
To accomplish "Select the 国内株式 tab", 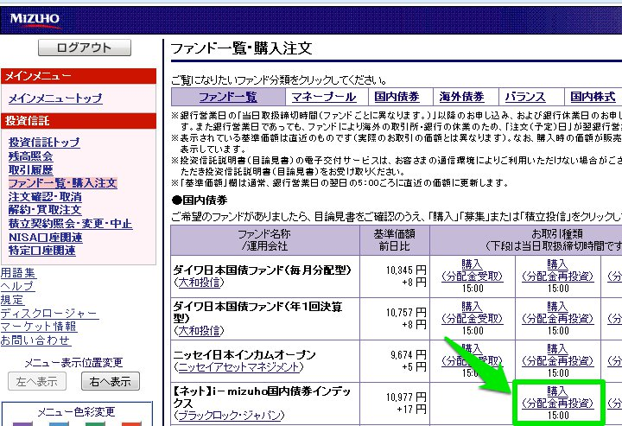I will tap(593, 97).
